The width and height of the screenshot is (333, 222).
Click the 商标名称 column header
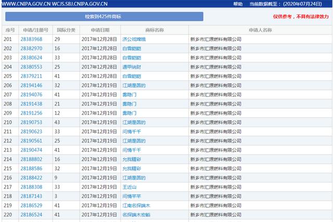(155, 30)
